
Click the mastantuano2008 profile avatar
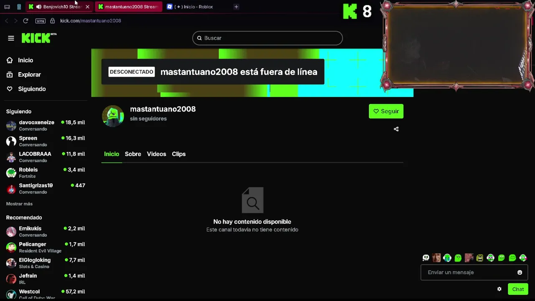click(113, 116)
